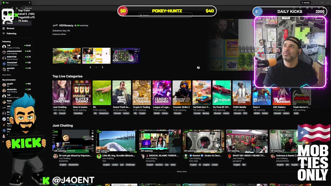This screenshot has width=331, height=186.
Task: Click phantomsh0ck avatar under Guinness & Banter
Action: point(273,156)
